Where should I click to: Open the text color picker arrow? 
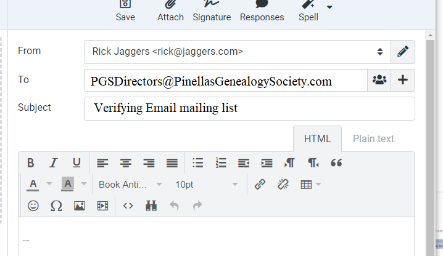coord(49,184)
